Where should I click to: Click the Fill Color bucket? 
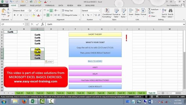34,15
